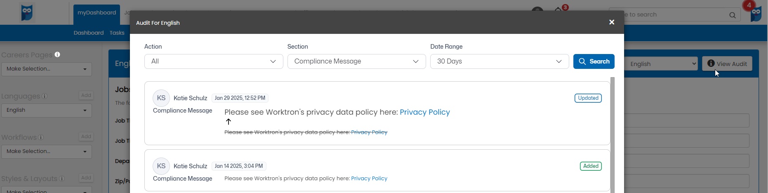768x193 pixels.
Task: Open Privacy Policy link in the Added entry
Action: 369,179
